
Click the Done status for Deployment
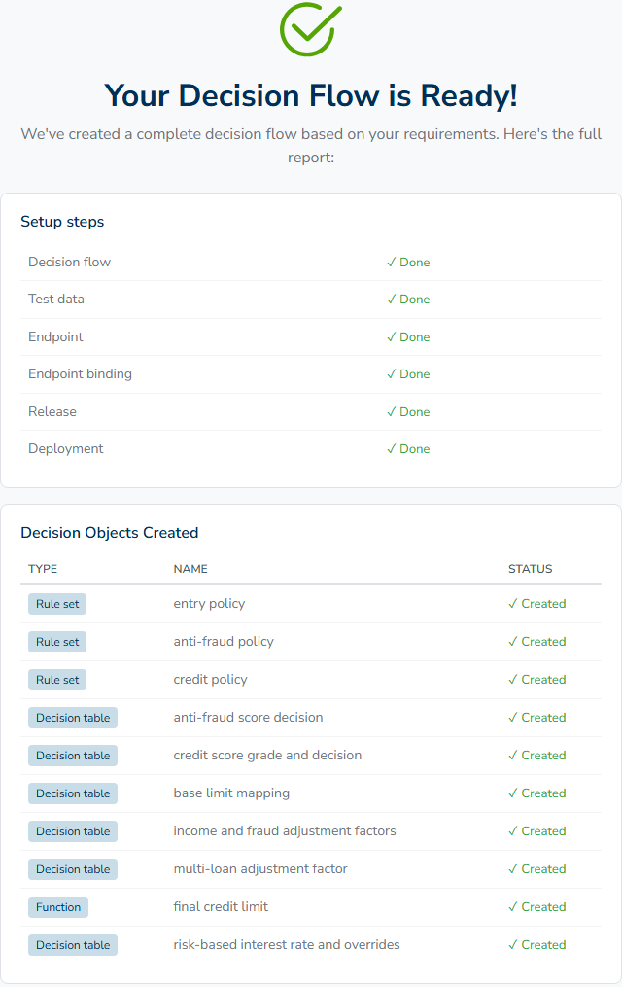pyautogui.click(x=408, y=449)
